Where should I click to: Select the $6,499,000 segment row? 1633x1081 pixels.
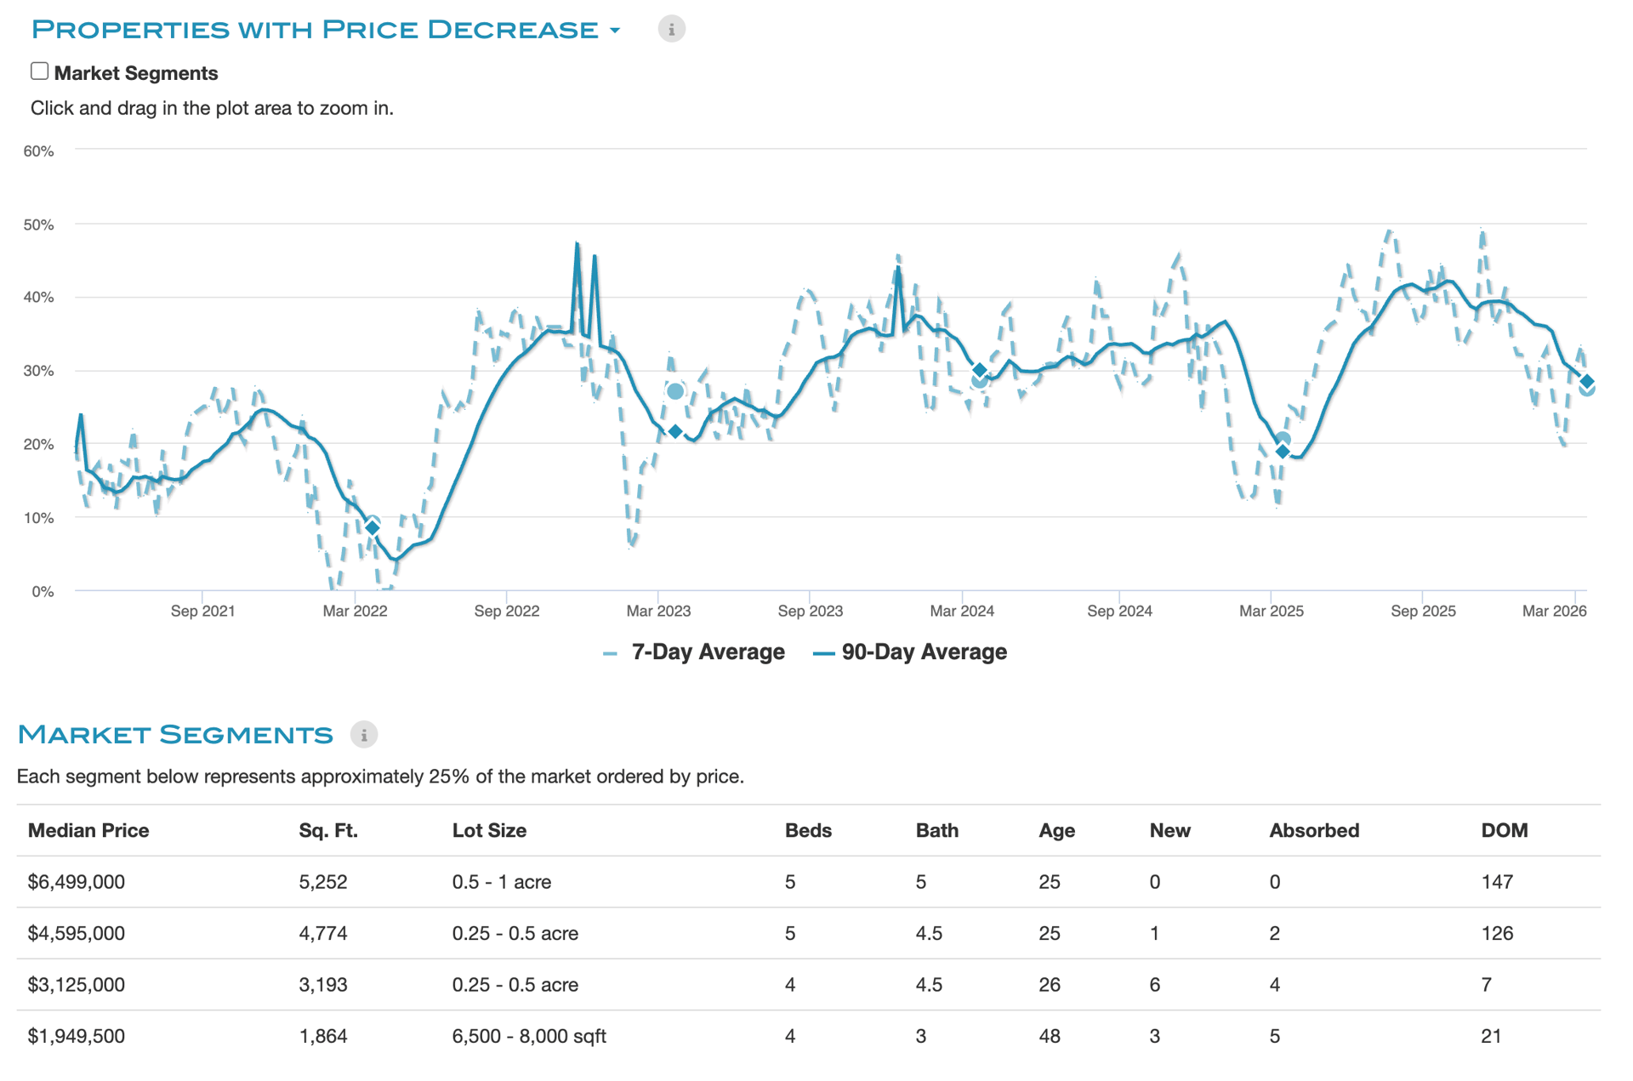77,882
